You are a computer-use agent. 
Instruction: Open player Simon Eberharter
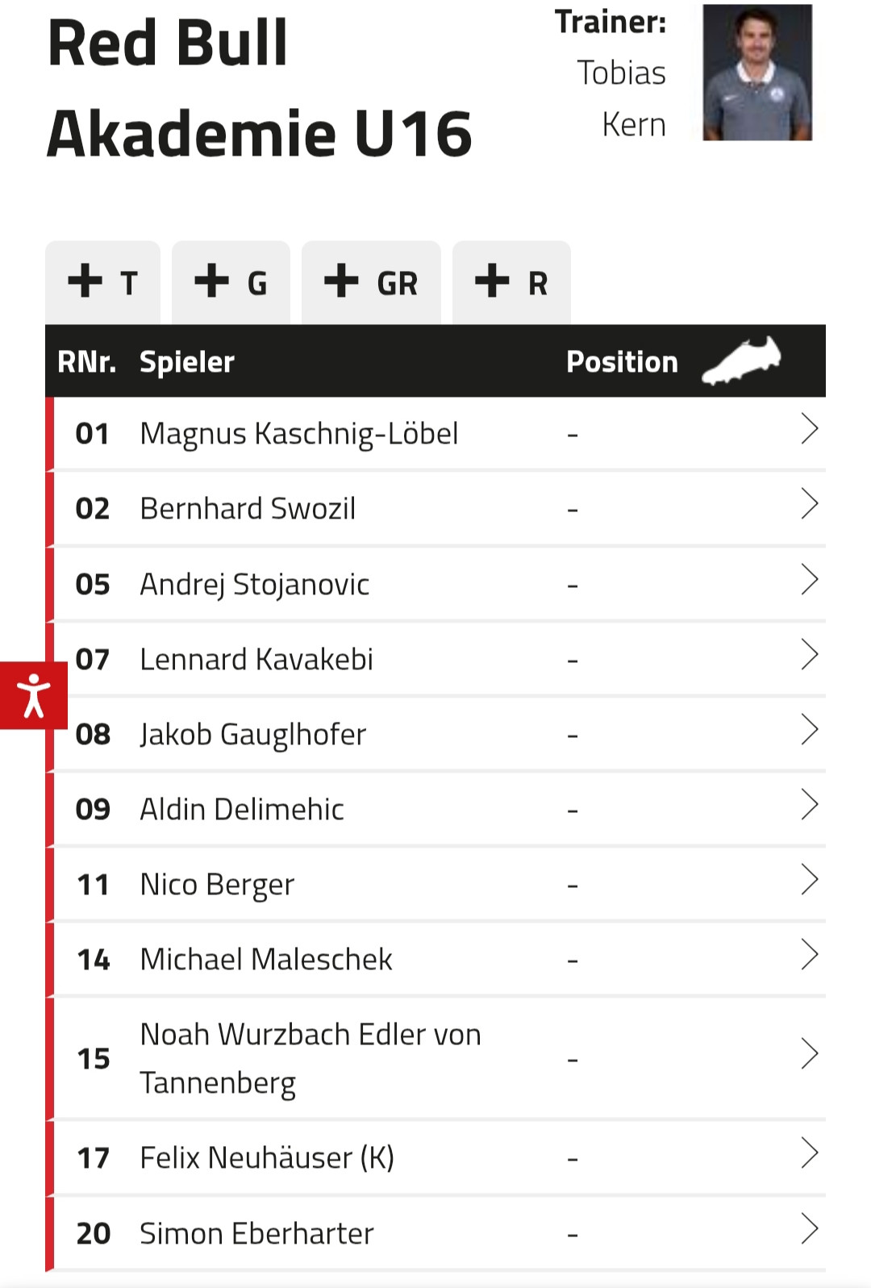[256, 1234]
